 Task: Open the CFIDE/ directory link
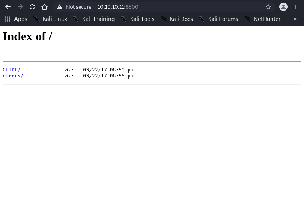[11, 70]
